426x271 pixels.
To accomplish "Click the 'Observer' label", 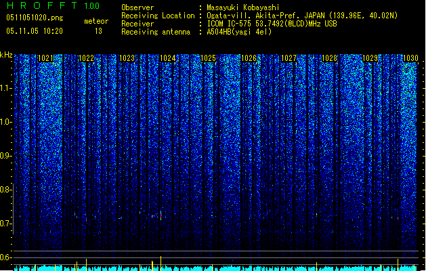I will [x=137, y=7].
